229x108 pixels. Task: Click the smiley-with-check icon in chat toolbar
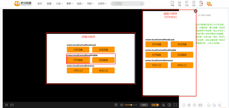pos(214,105)
